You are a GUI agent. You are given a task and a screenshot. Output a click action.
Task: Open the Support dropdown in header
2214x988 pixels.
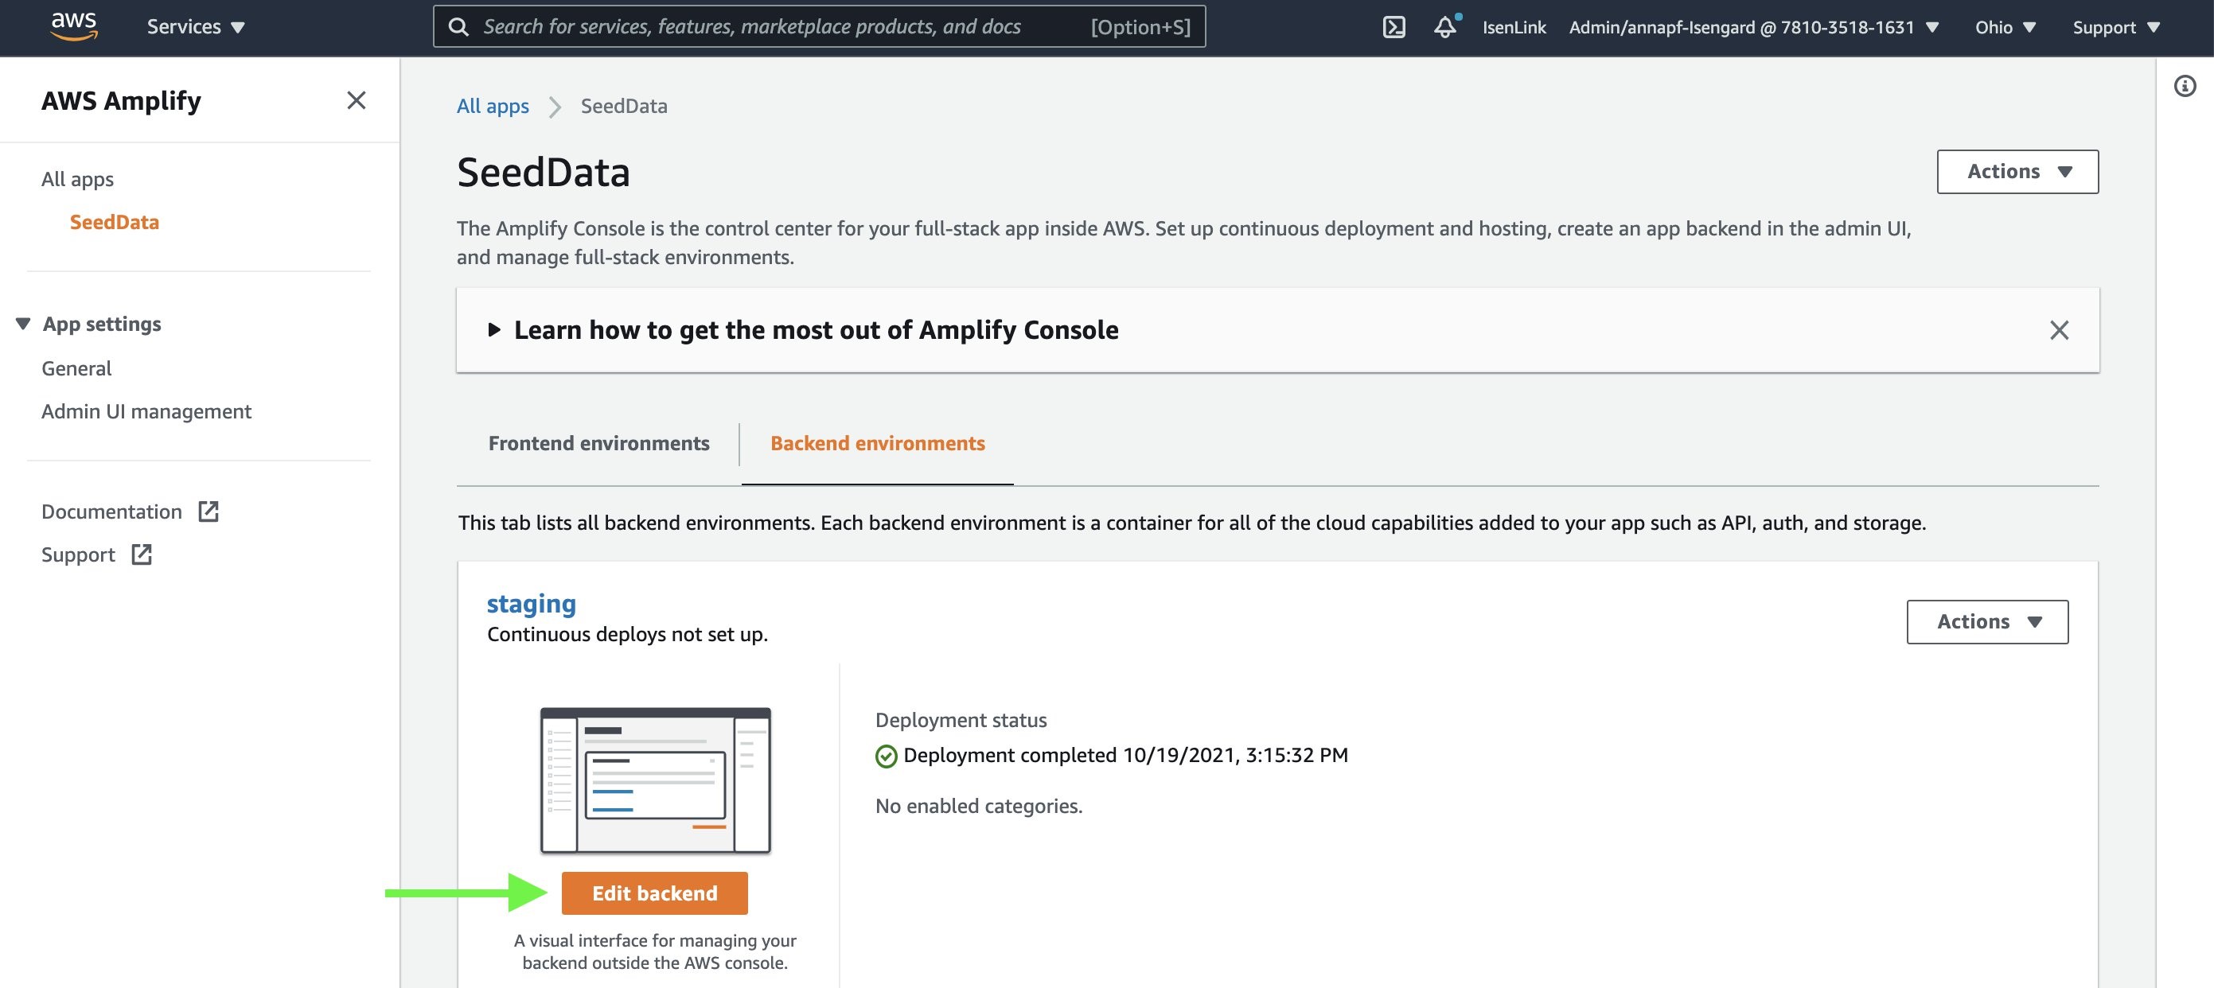pos(2116,28)
